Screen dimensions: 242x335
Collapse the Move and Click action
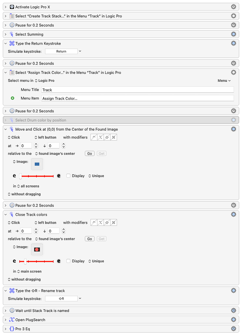pyautogui.click(x=6, y=129)
